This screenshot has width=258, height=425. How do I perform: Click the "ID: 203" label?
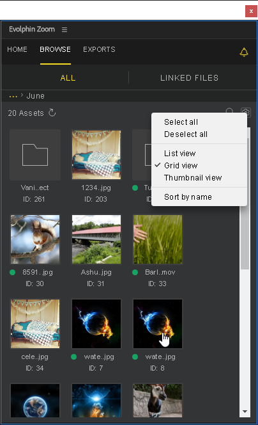95,199
